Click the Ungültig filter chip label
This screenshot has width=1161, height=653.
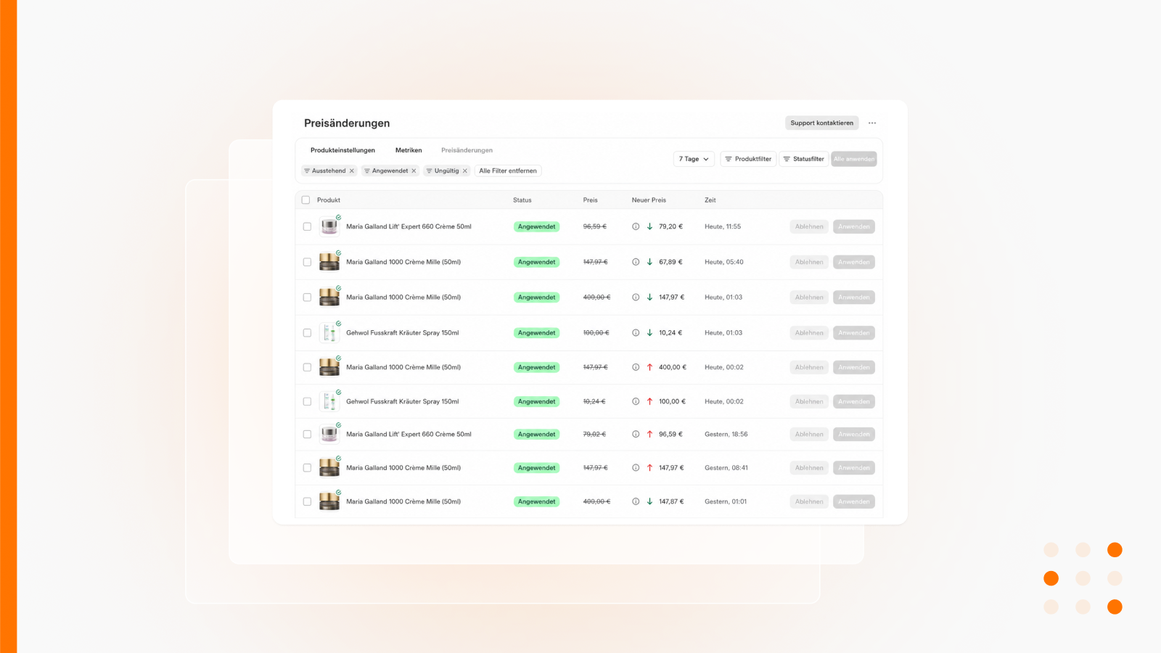coord(446,171)
